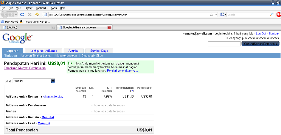The image size is (281, 135).
Task: Open the Lihat 'Hari ini' dropdown
Action: click(x=34, y=81)
